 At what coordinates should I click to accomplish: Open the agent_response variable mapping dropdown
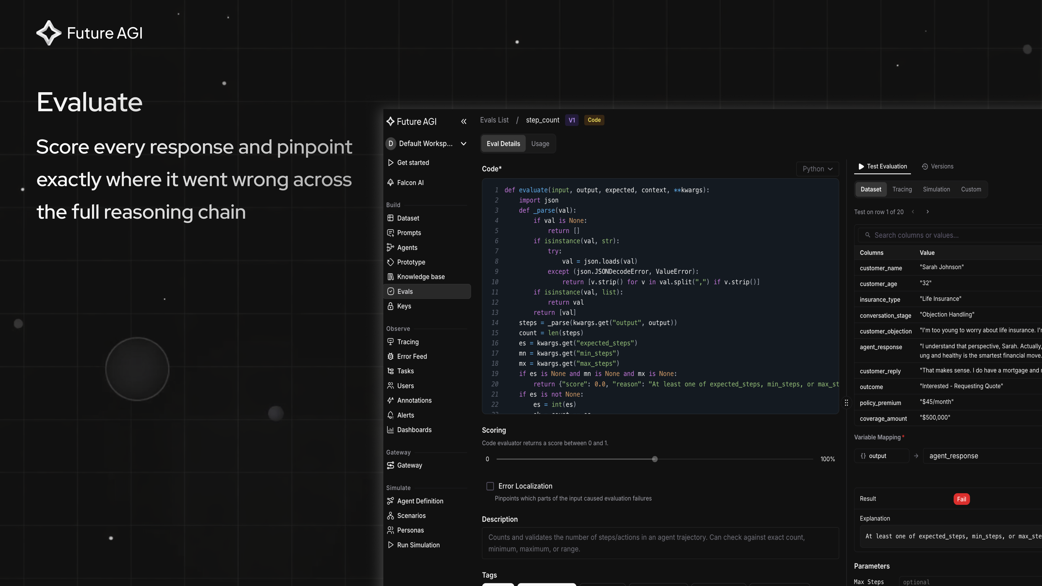tap(983, 456)
